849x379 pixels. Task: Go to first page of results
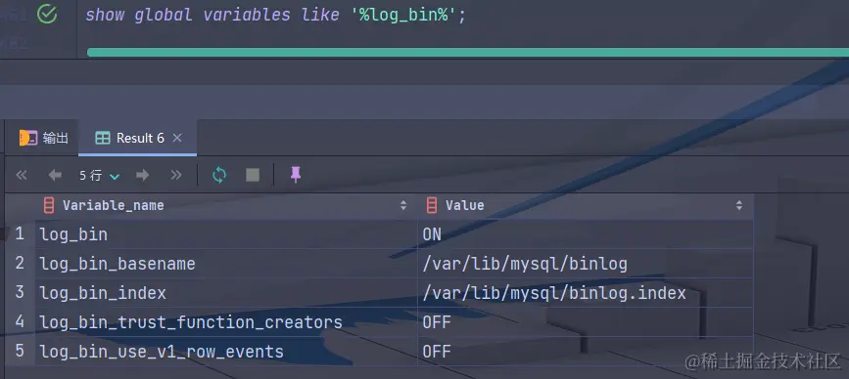(22, 175)
